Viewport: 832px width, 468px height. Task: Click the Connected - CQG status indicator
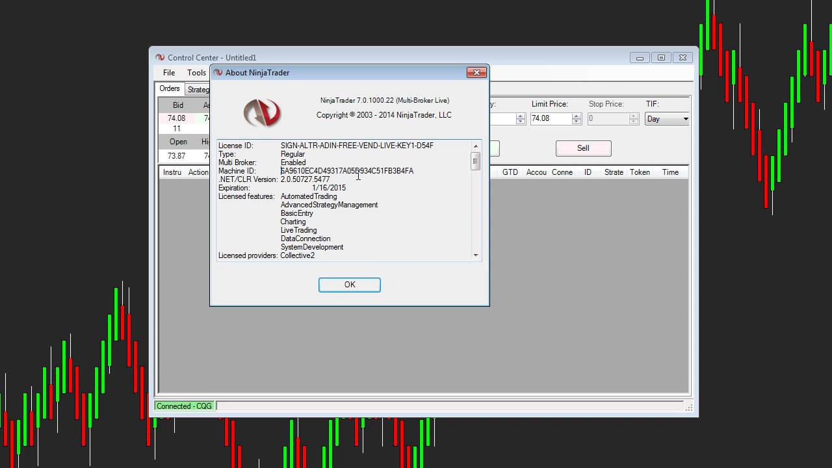tap(185, 406)
